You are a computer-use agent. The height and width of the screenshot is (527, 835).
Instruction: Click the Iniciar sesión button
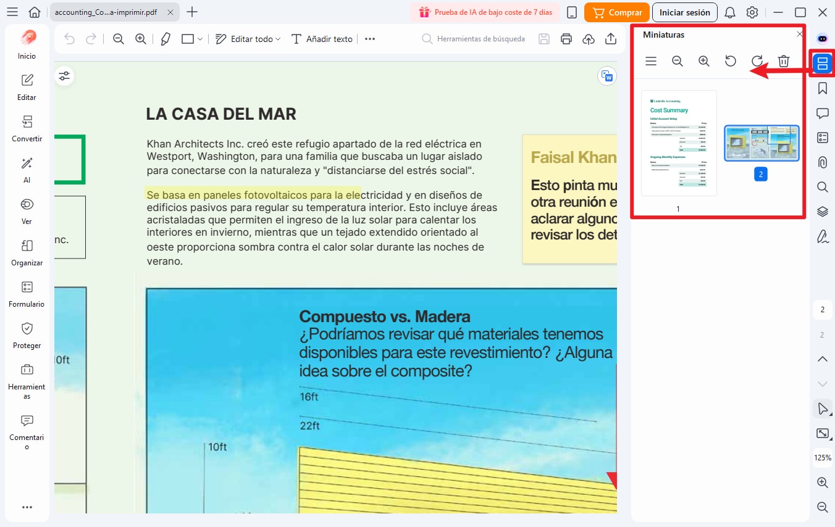(684, 12)
